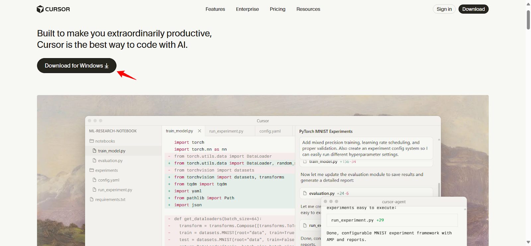Click the file icon beside requirements.txt
The width and height of the screenshot is (531, 246).
tap(92, 200)
